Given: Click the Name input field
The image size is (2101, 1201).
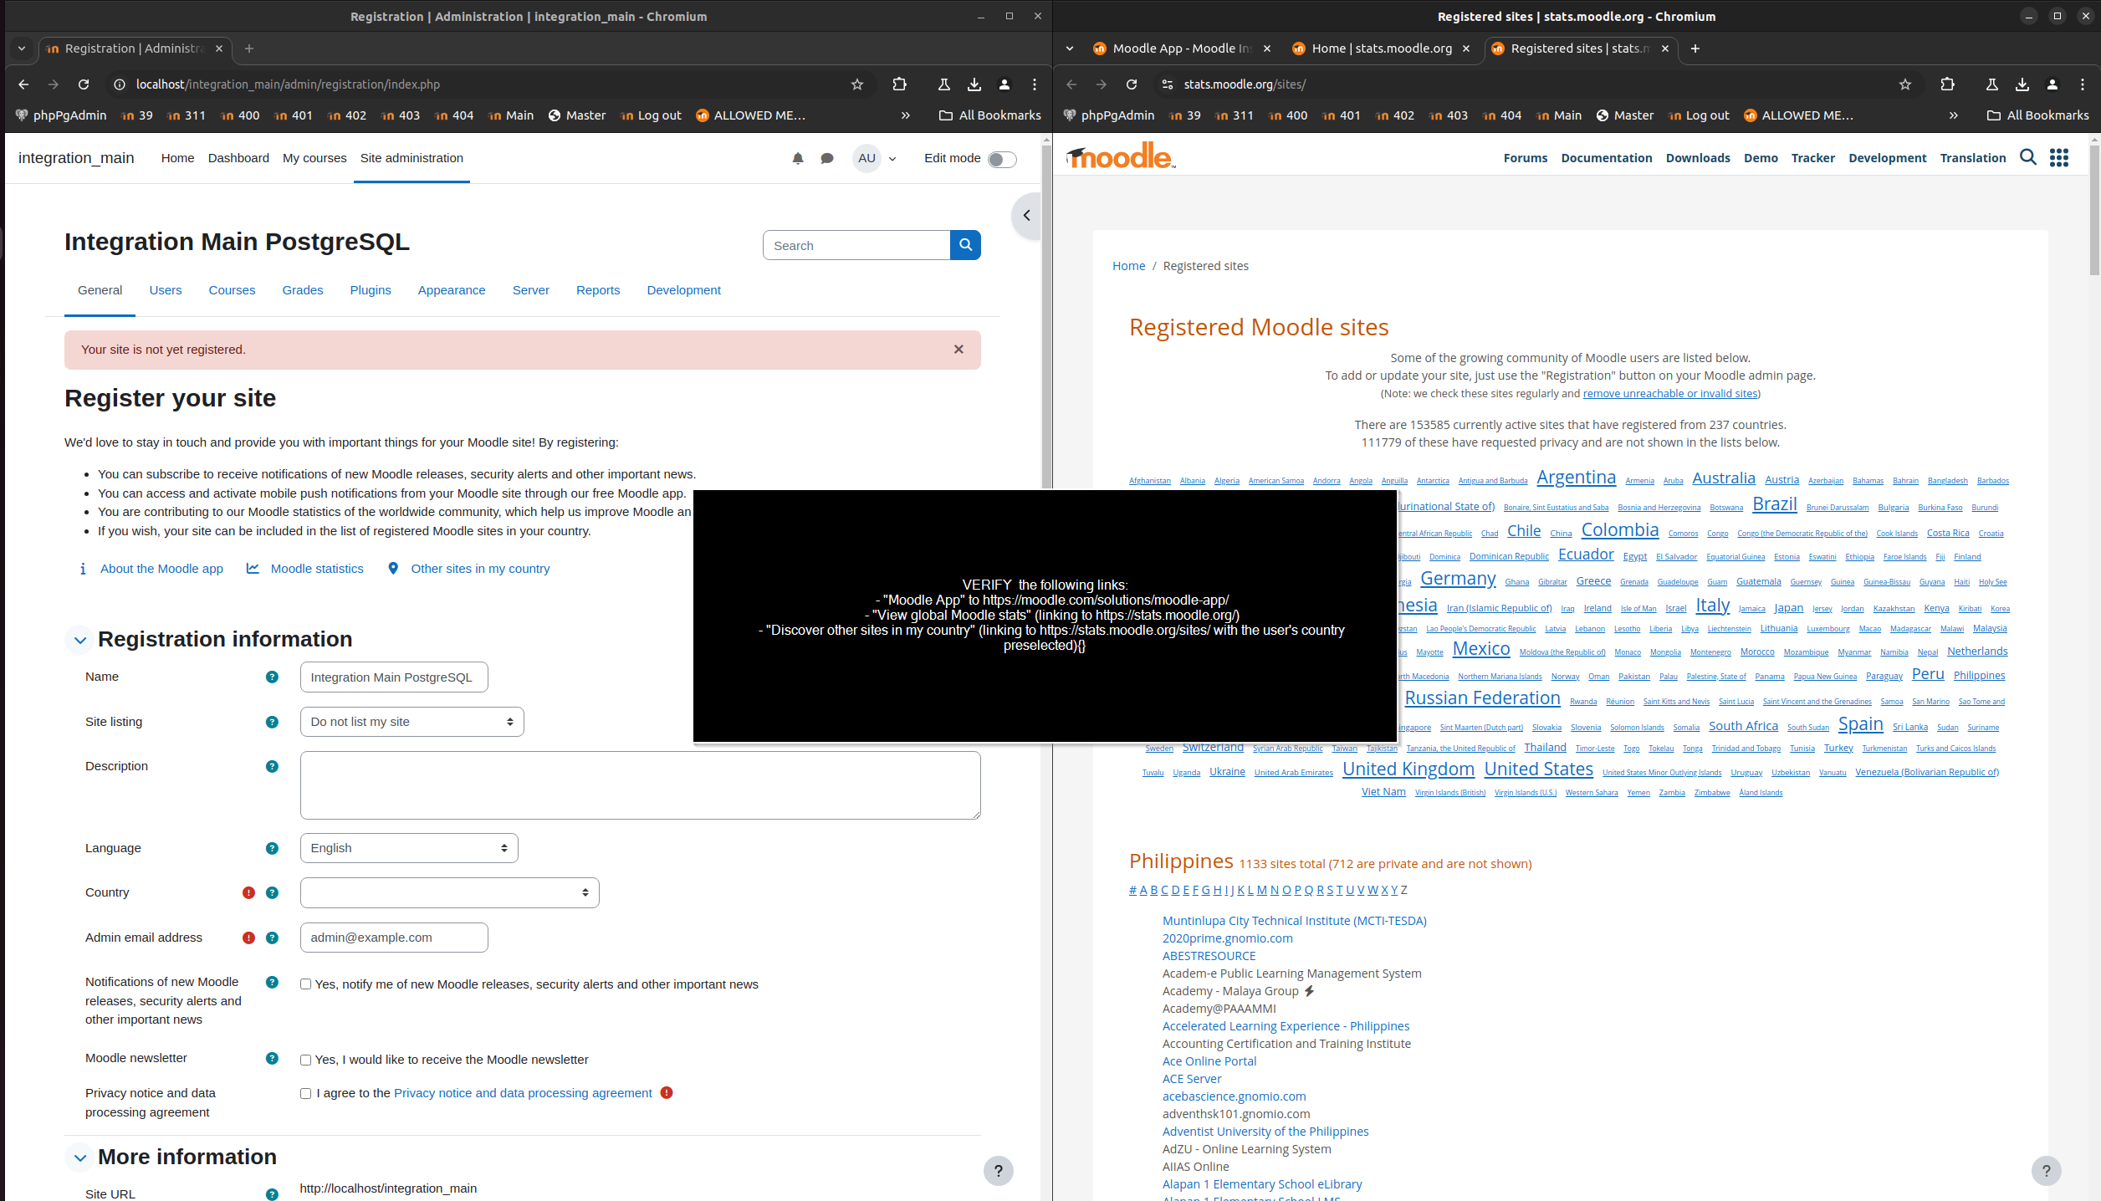Looking at the screenshot, I should (x=394, y=677).
